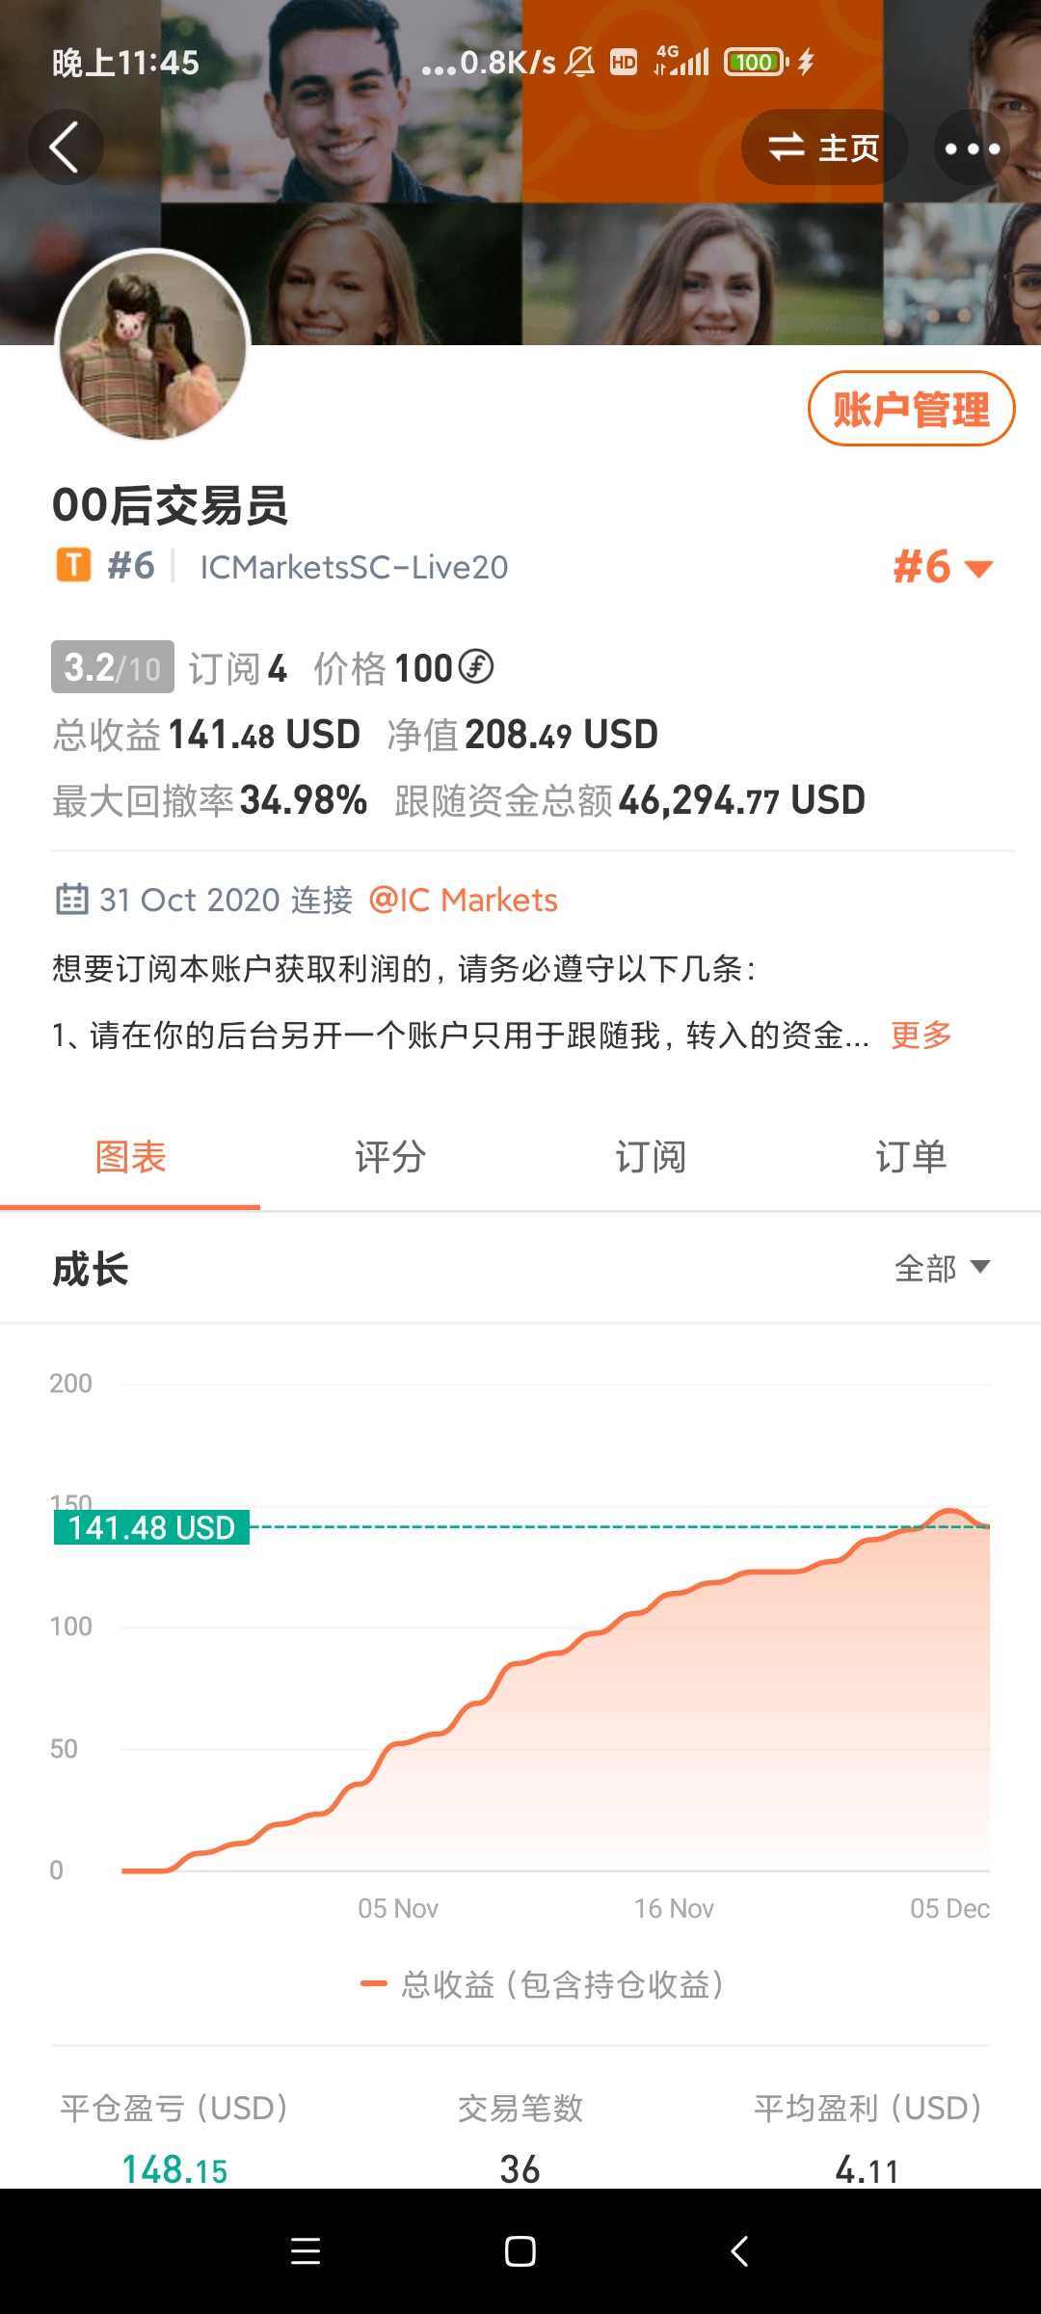
Task: Tap the Android back navigation arrow
Action: [x=739, y=2251]
